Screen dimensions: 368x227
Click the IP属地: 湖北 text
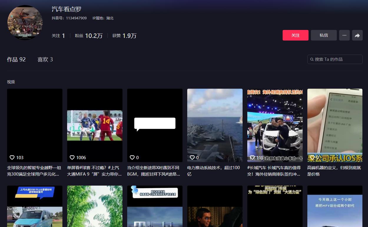(x=103, y=18)
